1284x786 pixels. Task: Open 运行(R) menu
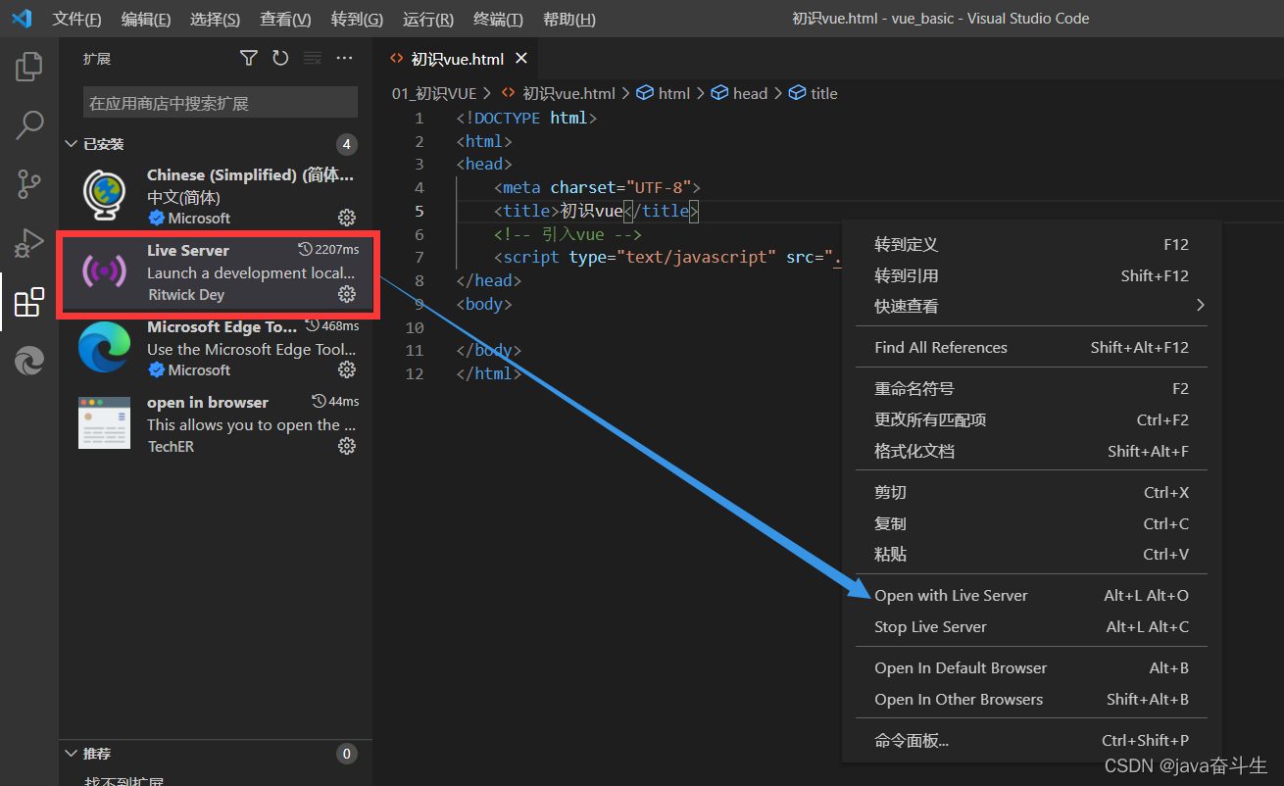[428, 19]
